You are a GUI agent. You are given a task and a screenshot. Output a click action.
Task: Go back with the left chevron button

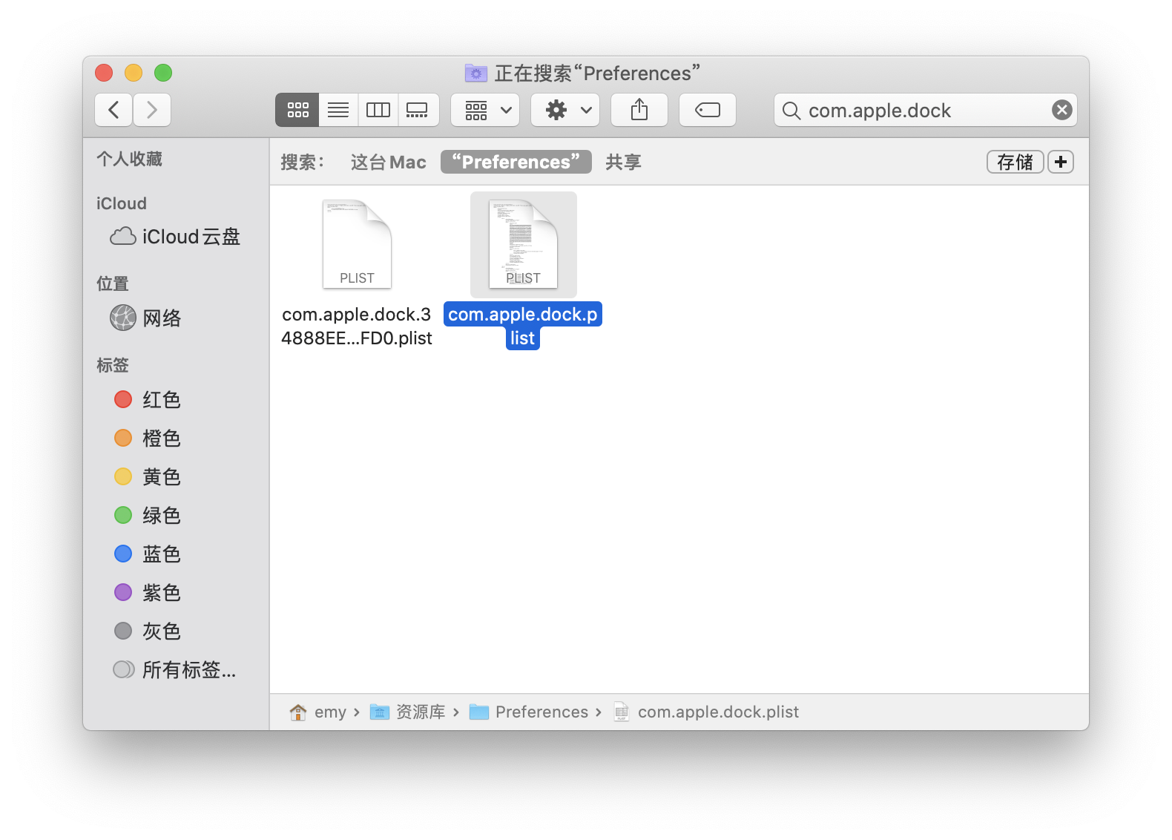coord(113,110)
